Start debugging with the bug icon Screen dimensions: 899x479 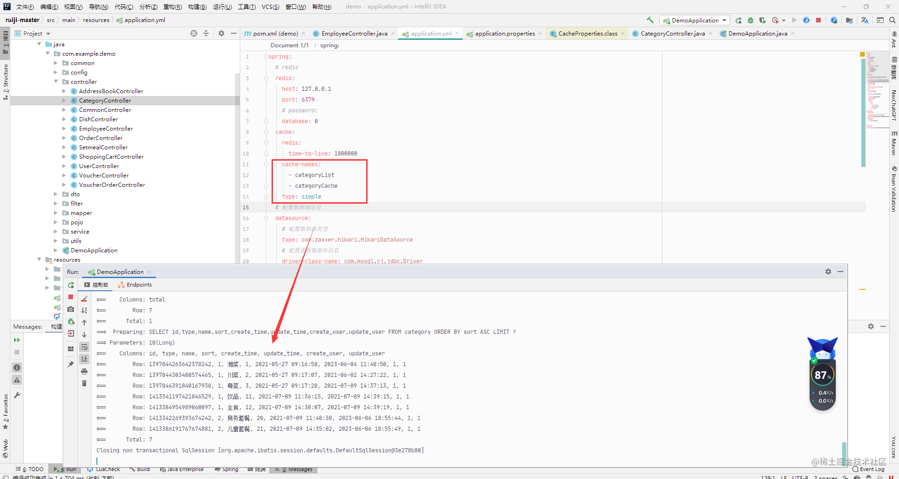click(750, 20)
